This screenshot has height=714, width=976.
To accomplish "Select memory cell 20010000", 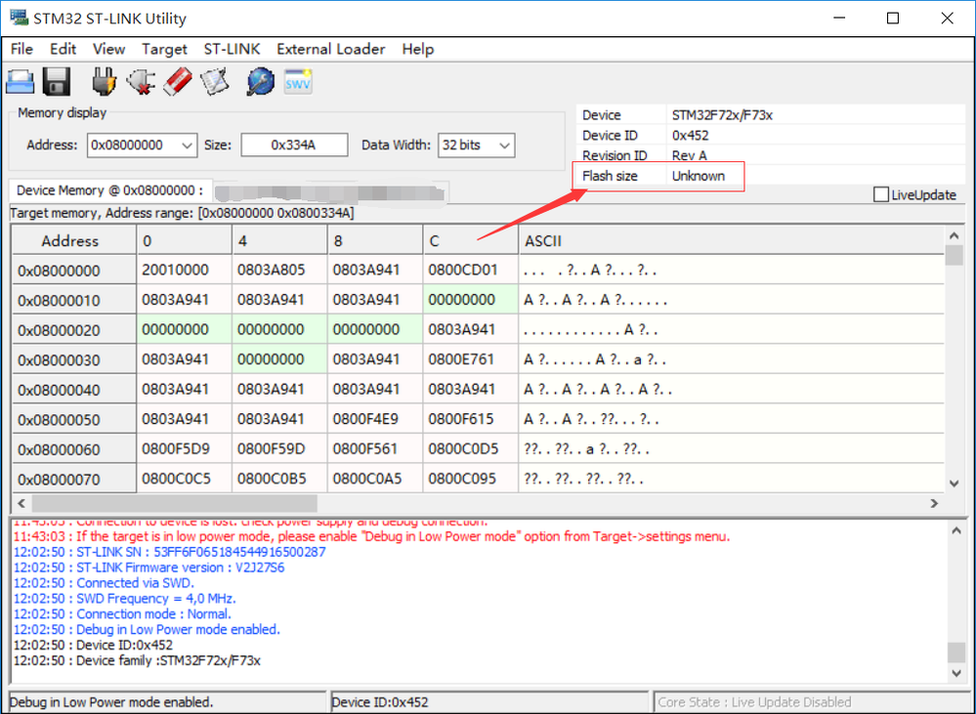I will [185, 271].
